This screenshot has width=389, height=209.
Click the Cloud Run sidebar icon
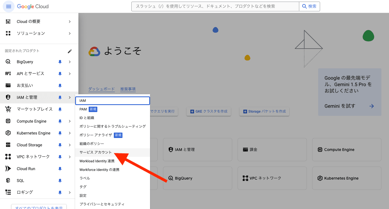point(8,168)
